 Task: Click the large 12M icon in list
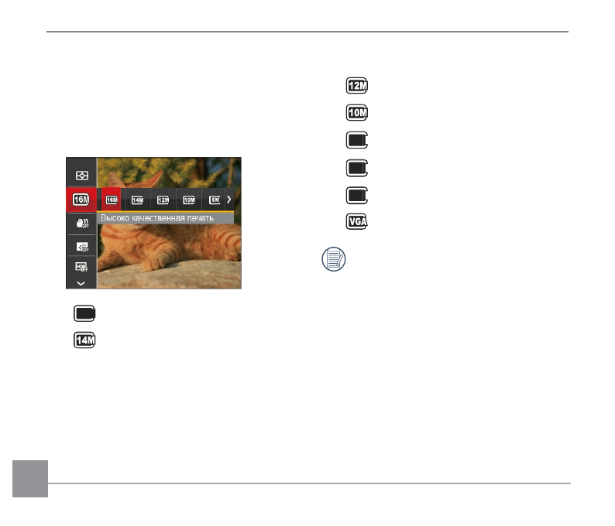(356, 85)
